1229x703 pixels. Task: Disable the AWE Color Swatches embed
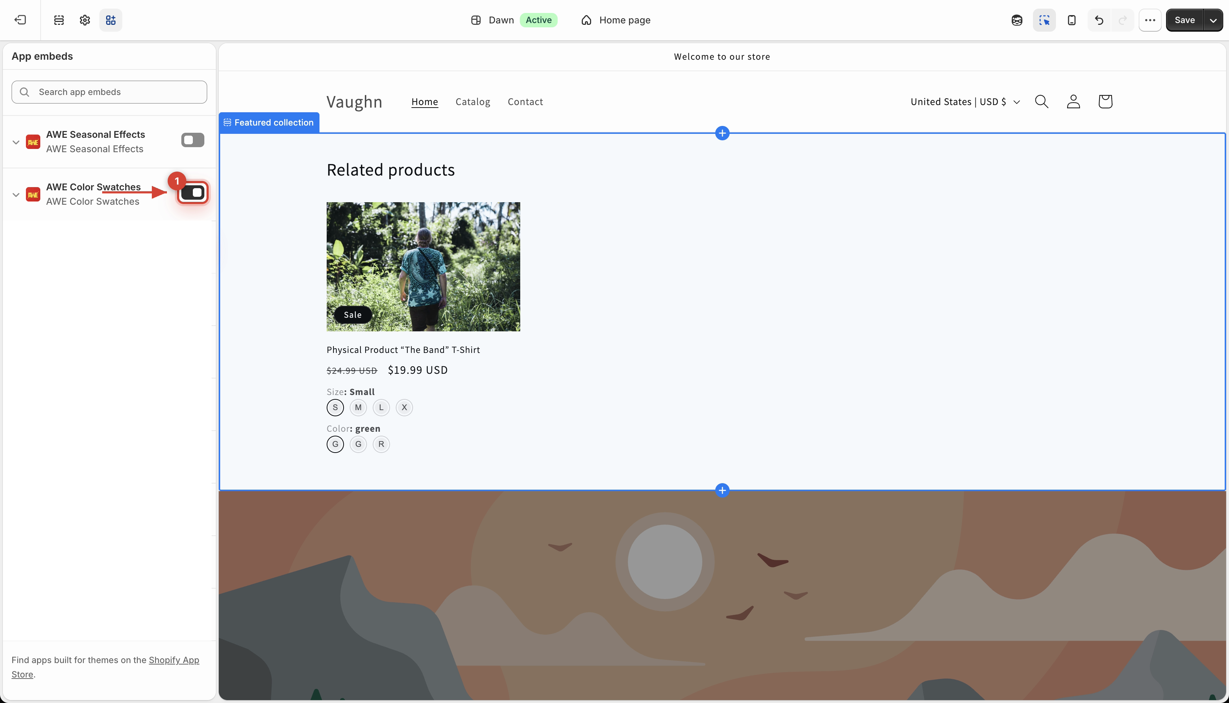(x=192, y=192)
